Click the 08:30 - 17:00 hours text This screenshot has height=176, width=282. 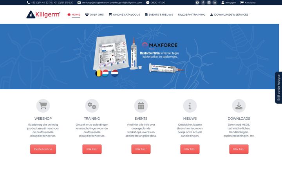tap(158, 2)
